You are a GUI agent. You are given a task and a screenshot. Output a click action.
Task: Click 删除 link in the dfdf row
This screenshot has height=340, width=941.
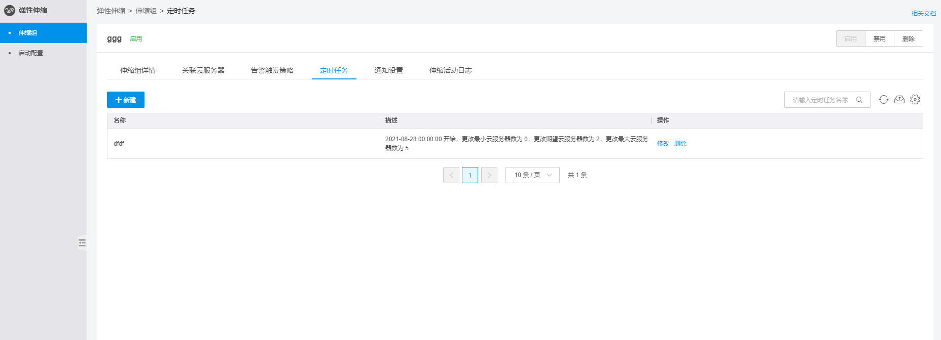680,144
